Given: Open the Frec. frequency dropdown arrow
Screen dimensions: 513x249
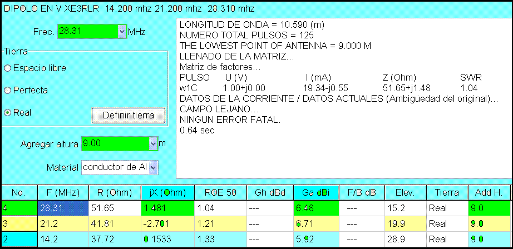Looking at the screenshot, I should (x=122, y=32).
